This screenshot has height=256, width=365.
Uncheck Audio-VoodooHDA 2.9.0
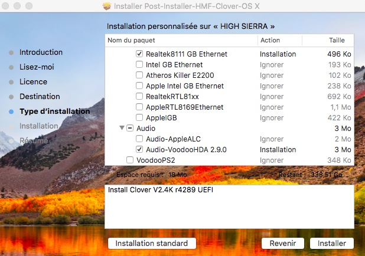point(139,149)
